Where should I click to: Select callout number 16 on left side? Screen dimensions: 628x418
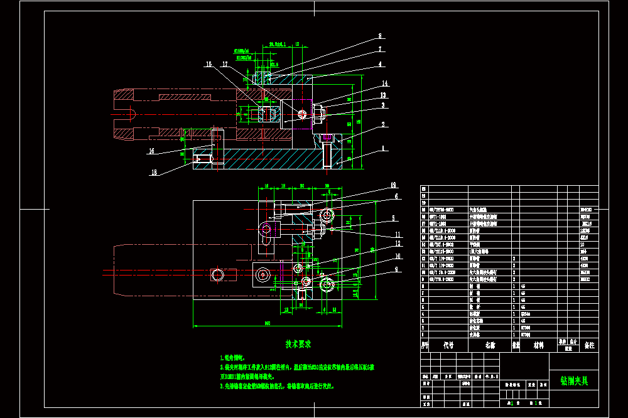151,151
